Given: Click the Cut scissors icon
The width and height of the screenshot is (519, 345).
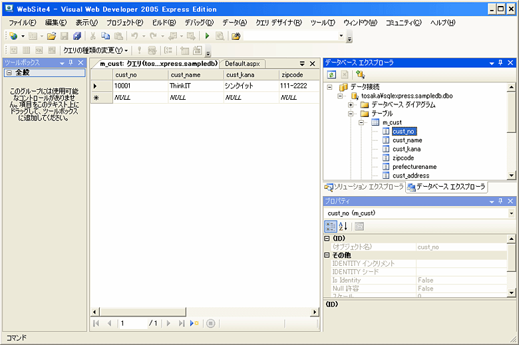Looking at the screenshot, I should [x=93, y=36].
